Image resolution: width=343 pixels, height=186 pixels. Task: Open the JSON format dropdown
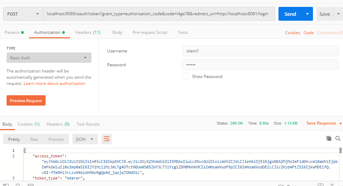85,139
